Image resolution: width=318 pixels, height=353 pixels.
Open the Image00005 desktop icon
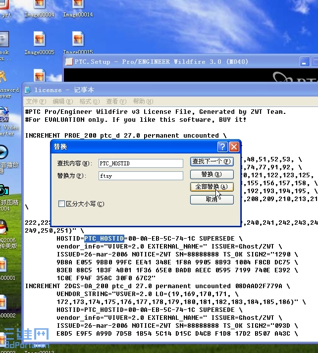39,43
